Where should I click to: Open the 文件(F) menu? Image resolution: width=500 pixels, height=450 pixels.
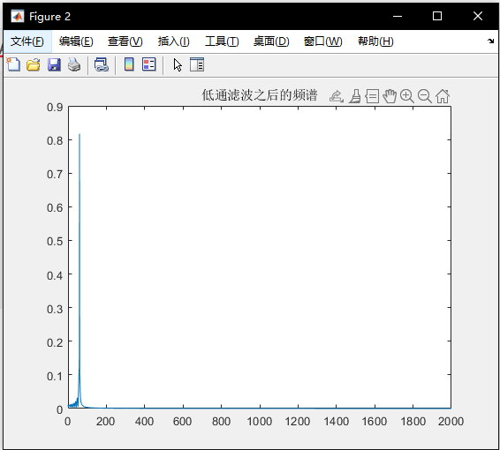click(27, 41)
